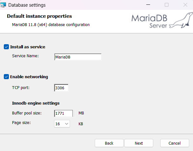The image size is (193, 151).
Task: Minimize the Database settings window
Action: [x=148, y=5]
